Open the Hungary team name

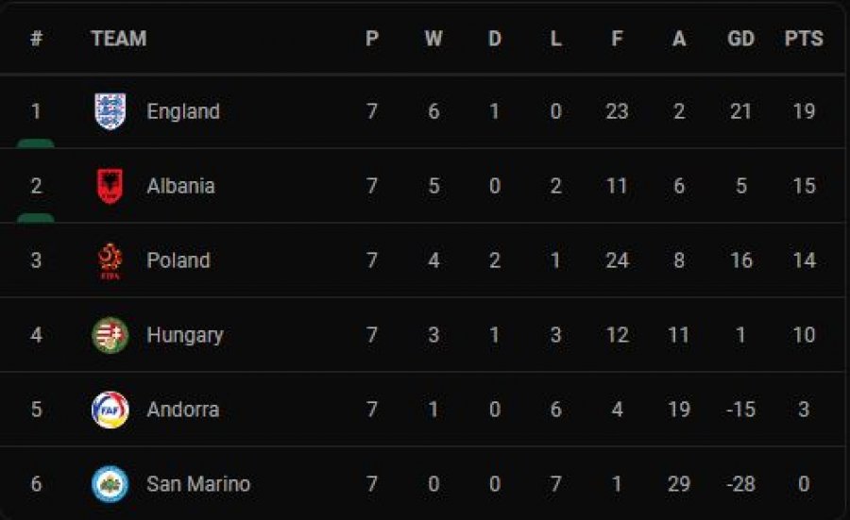click(x=185, y=335)
